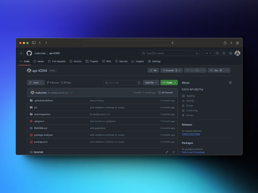Switch to the Code tab
The height and width of the screenshot is (193, 258).
pyautogui.click(x=25, y=61)
